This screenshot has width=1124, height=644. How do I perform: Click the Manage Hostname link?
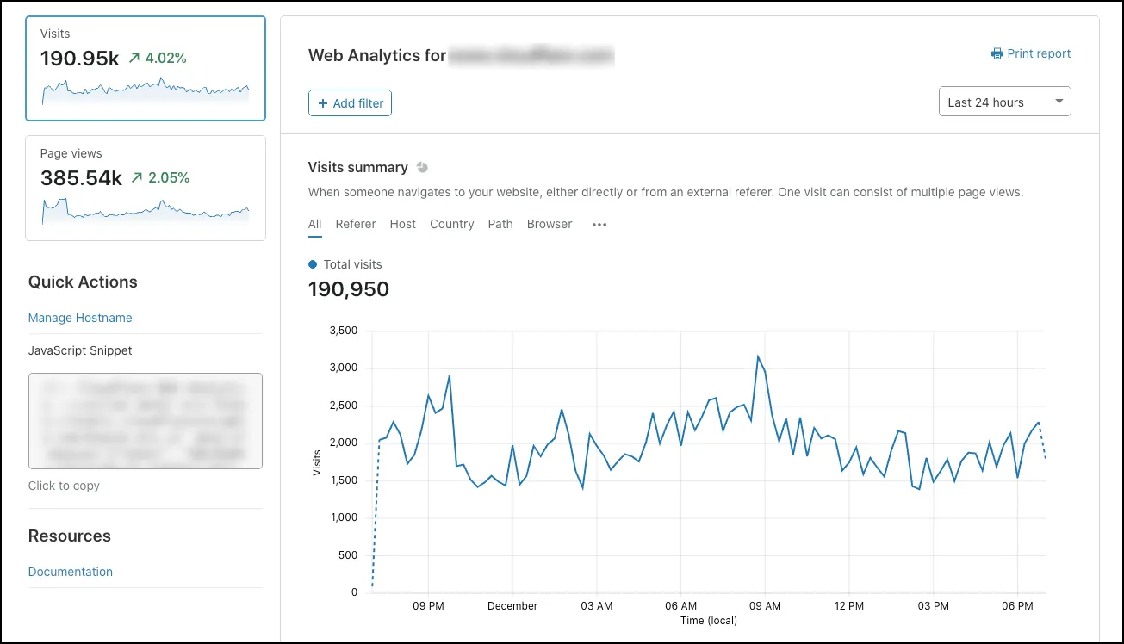(80, 318)
